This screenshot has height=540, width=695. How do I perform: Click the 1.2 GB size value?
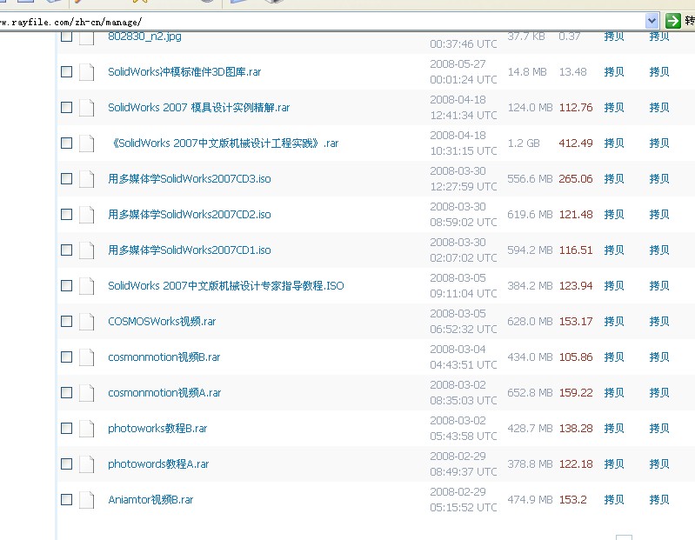(x=524, y=143)
